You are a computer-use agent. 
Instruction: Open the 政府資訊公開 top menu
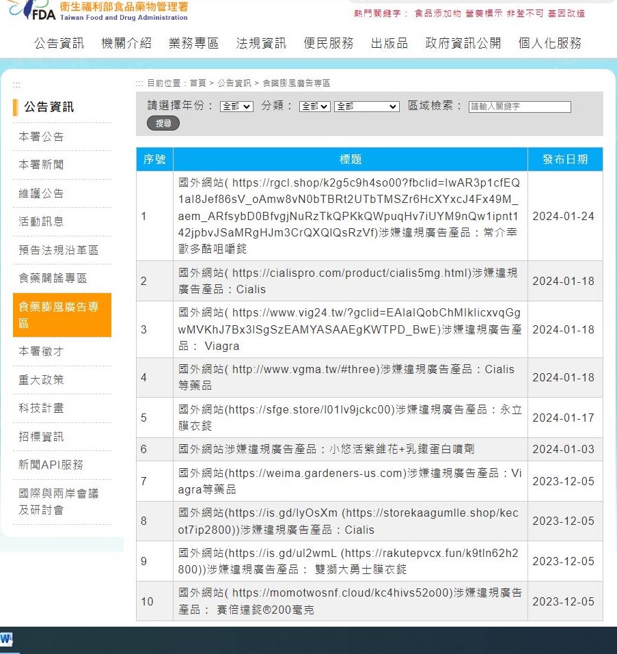coord(463,43)
